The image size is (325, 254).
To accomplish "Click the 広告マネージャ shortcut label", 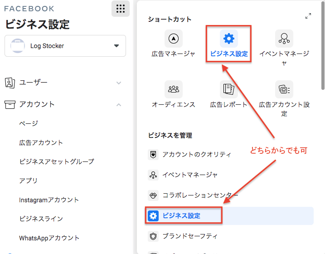I will [x=173, y=54].
